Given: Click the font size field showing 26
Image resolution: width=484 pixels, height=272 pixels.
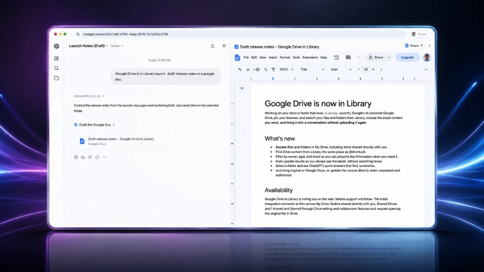Looking at the screenshot, I should click(x=366, y=70).
